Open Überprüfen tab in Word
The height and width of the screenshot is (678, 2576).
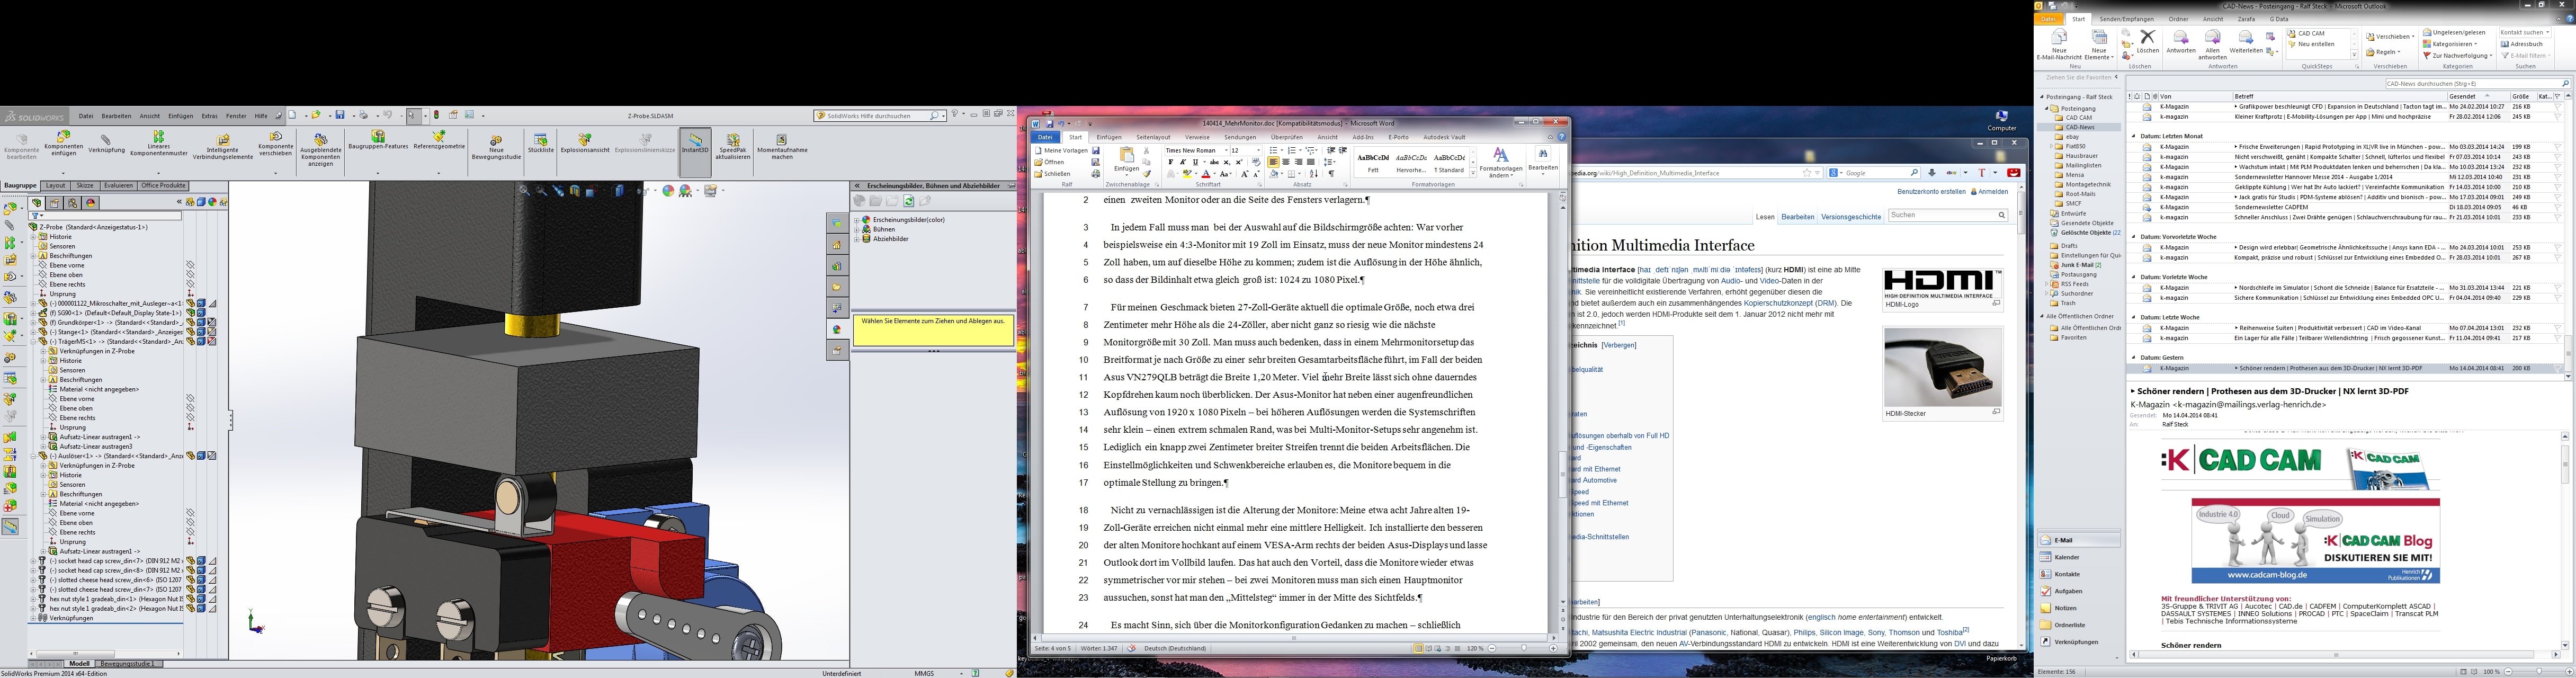point(1287,137)
